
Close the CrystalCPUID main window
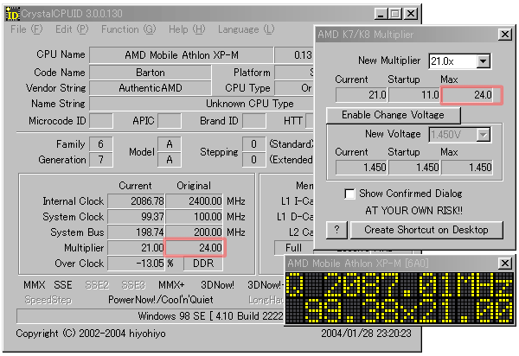coord(411,14)
